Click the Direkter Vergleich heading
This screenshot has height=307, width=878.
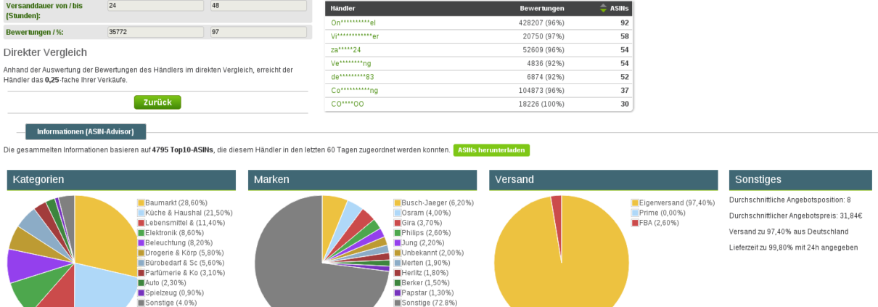click(45, 52)
